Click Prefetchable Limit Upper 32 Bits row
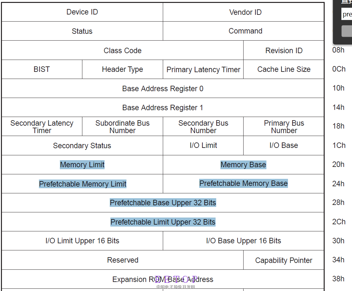Viewport: 352px width, 291px height. pyautogui.click(x=163, y=222)
